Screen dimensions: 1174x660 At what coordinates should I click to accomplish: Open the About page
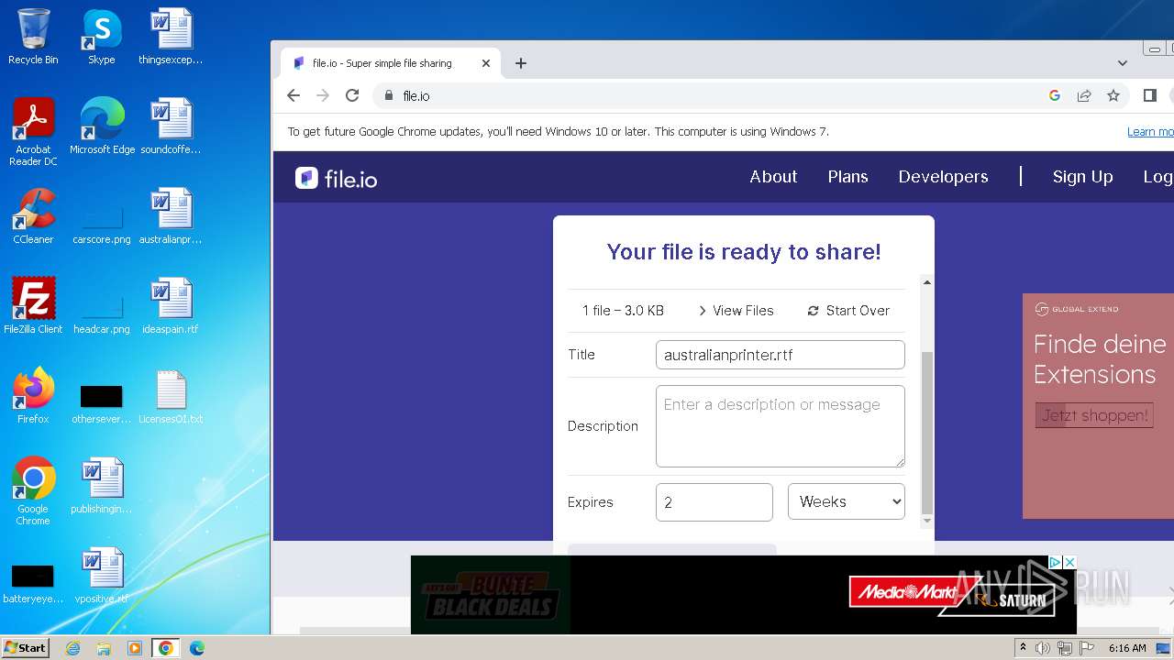click(x=773, y=177)
